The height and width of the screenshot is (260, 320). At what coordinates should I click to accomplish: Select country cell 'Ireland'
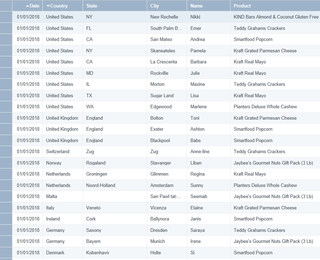pos(63,219)
